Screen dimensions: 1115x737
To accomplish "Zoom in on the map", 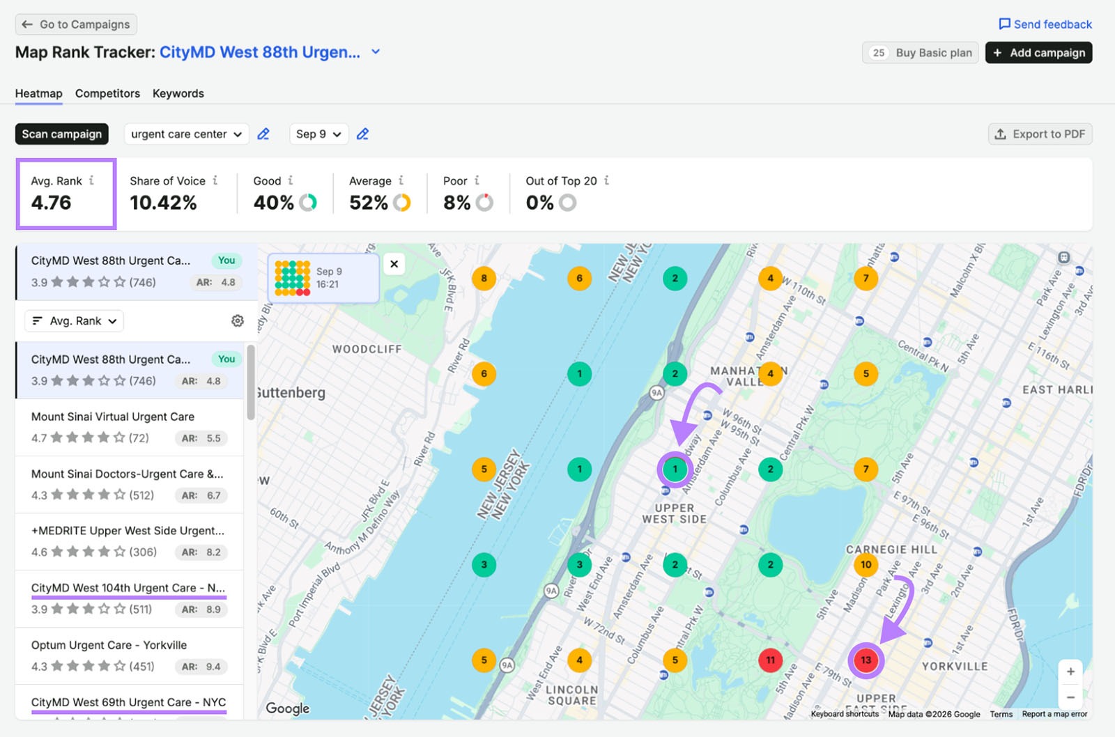I will coord(1070,672).
